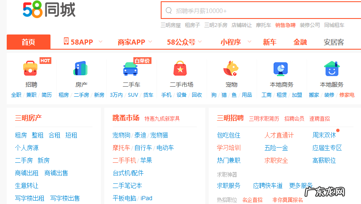Open the 招聘 briefcase icon
The width and height of the screenshot is (361, 204).
pos(30,68)
